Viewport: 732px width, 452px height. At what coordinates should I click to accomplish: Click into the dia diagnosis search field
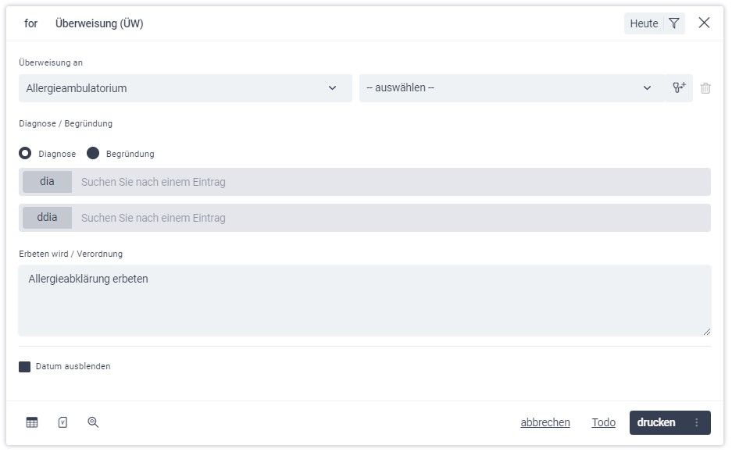pos(391,182)
